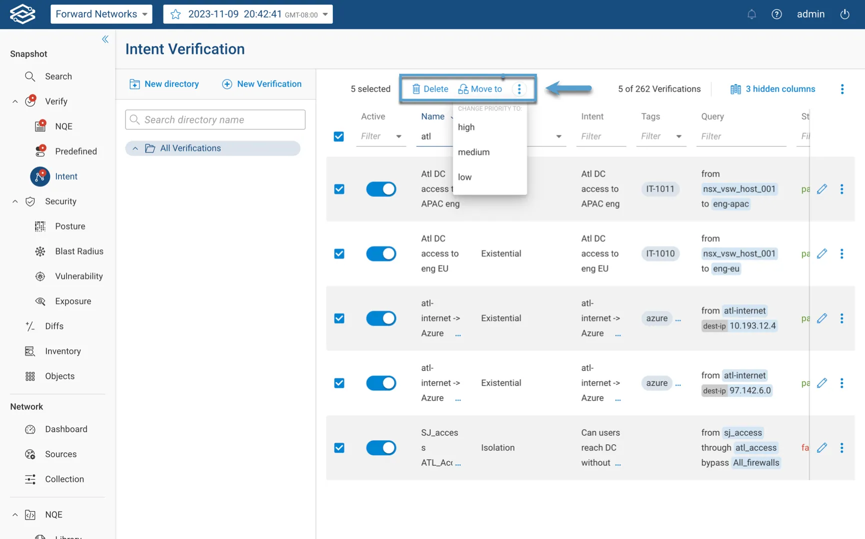Click the IT-1011 tag
Screen dimensions: 865x539
(660, 189)
